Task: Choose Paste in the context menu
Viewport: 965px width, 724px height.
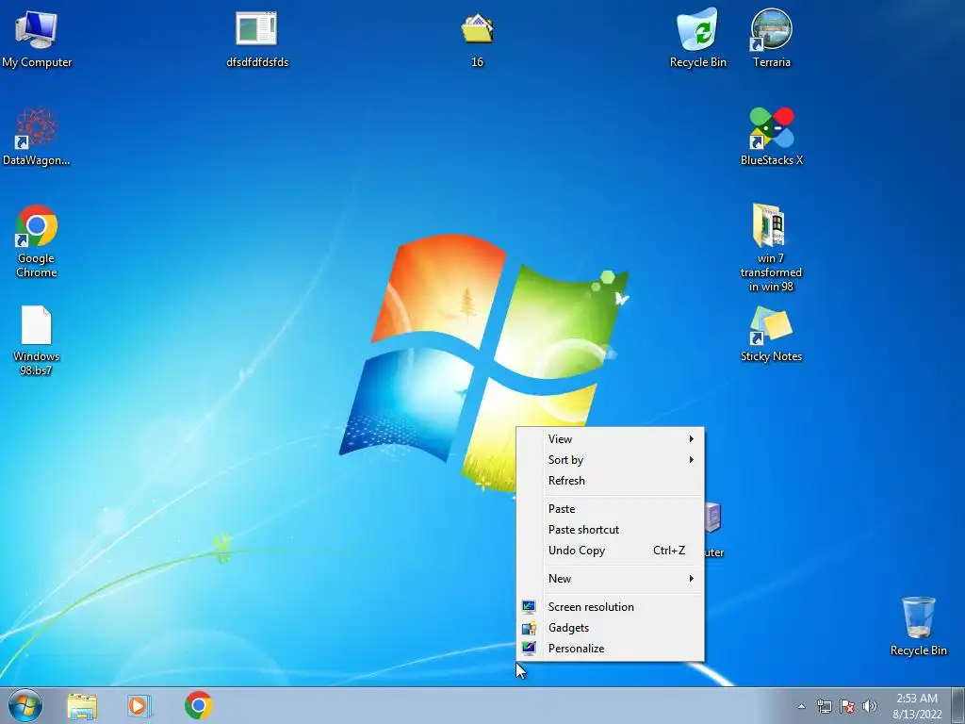Action: point(610,509)
